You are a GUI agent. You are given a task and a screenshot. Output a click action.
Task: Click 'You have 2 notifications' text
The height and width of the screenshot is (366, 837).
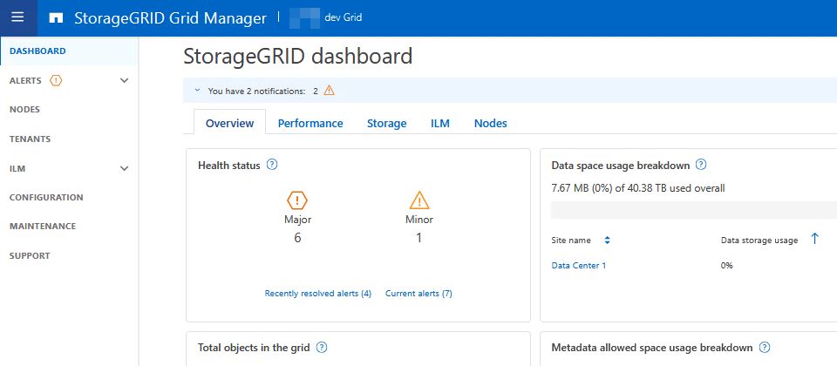[256, 91]
